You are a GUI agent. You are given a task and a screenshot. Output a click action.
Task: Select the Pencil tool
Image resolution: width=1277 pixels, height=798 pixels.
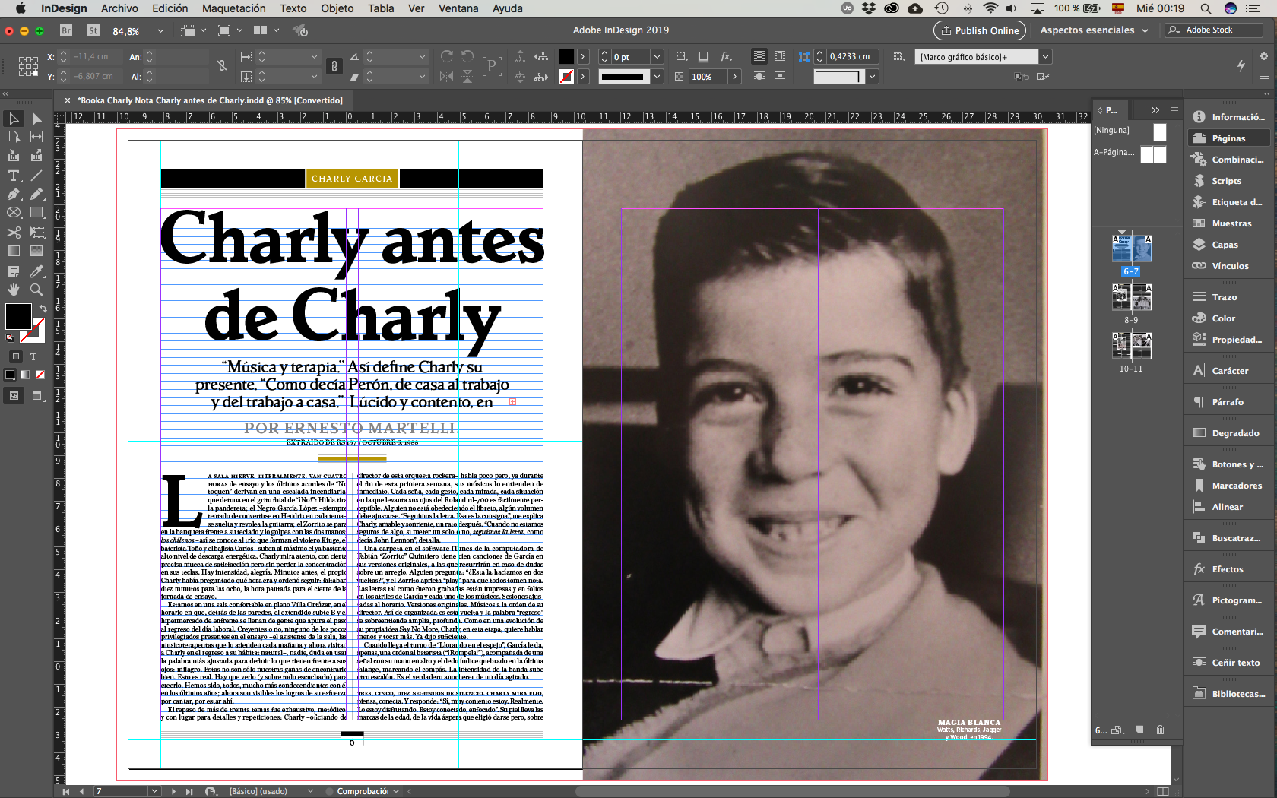(x=36, y=195)
